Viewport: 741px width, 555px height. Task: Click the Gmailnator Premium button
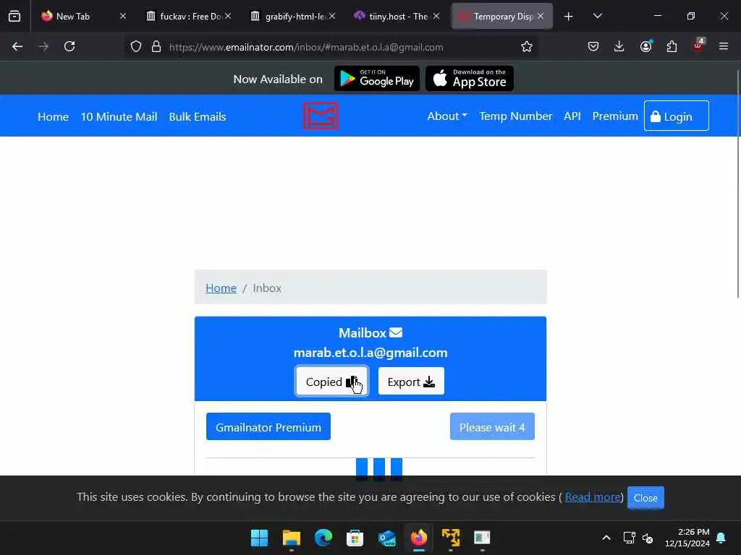(268, 426)
